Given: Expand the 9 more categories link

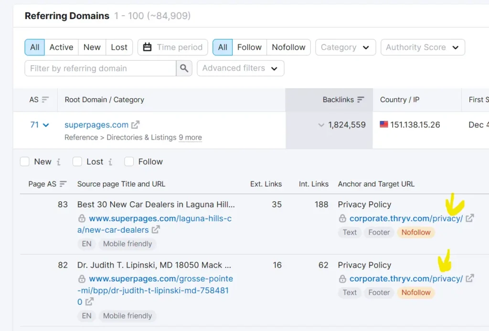Looking at the screenshot, I should coord(190,137).
